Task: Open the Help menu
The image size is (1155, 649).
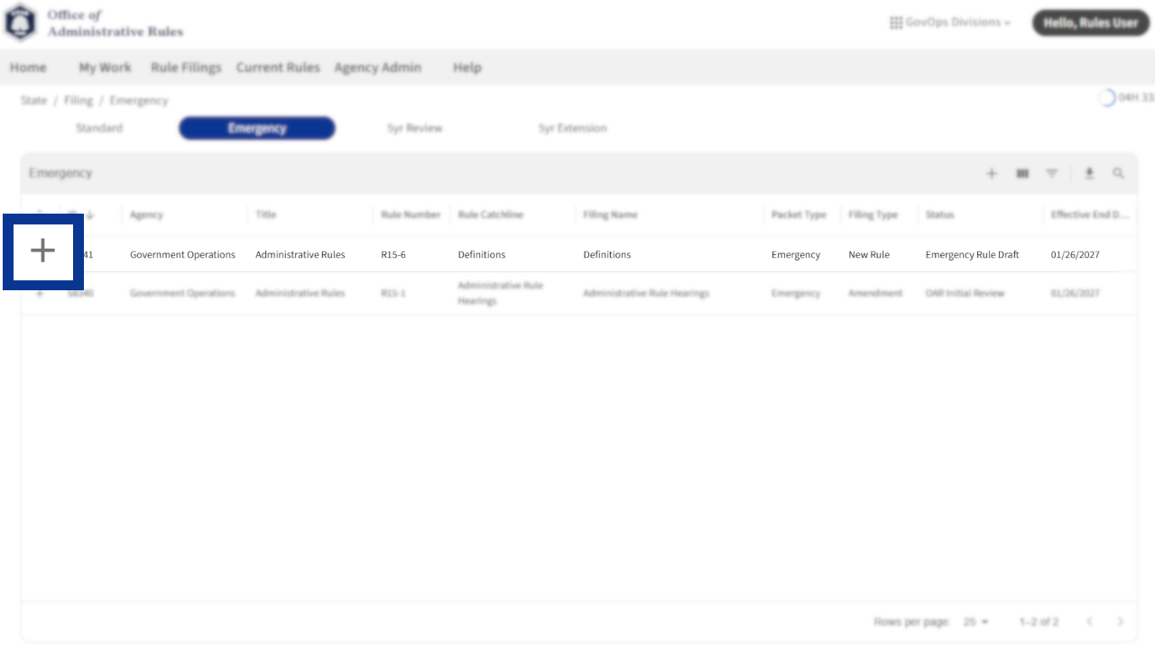Action: tap(467, 68)
